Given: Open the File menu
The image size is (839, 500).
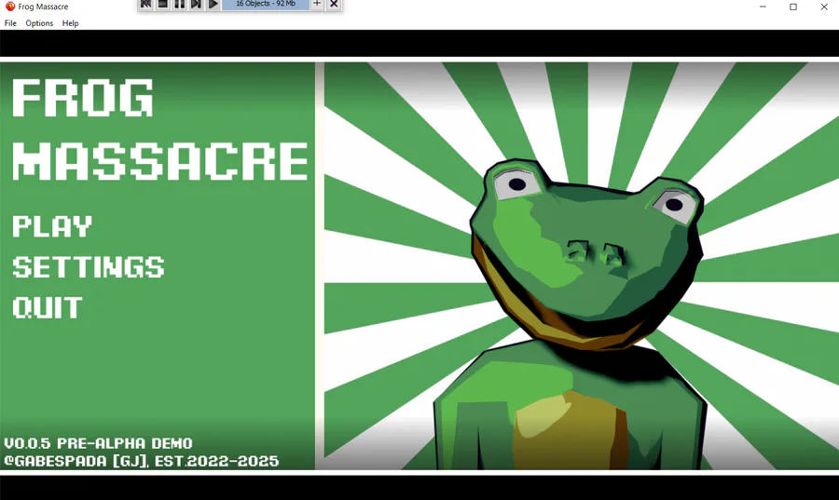Looking at the screenshot, I should coord(10,23).
